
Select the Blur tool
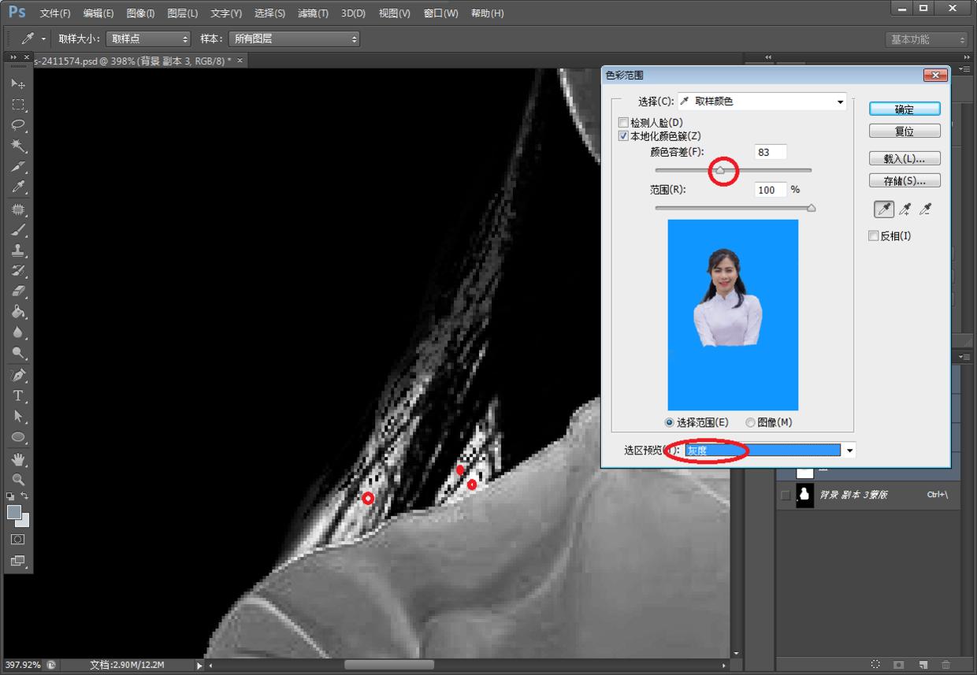[x=18, y=332]
